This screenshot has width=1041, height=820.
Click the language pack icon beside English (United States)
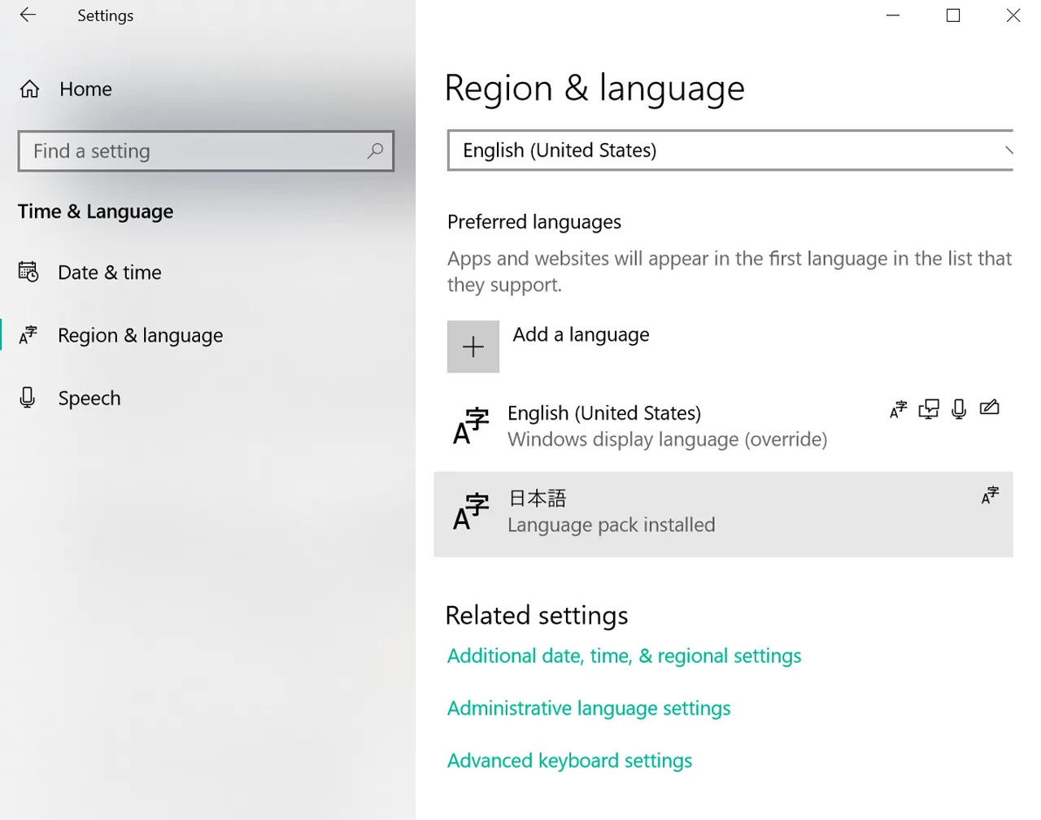tap(897, 409)
